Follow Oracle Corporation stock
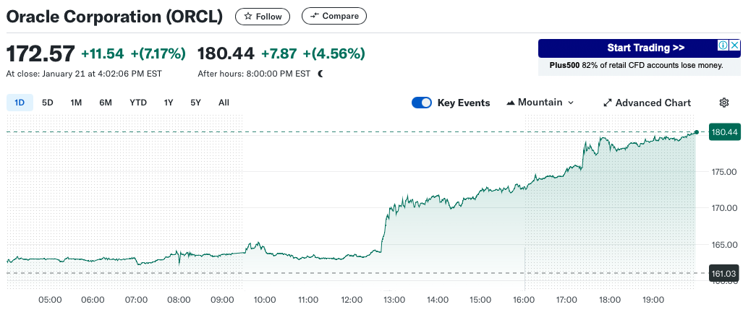 [263, 17]
